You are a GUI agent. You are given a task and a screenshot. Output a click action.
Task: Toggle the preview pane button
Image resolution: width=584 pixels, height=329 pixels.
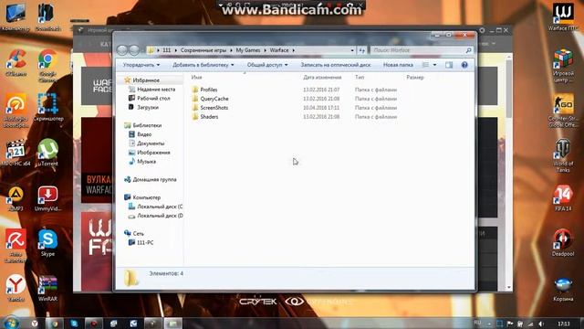pos(449,65)
